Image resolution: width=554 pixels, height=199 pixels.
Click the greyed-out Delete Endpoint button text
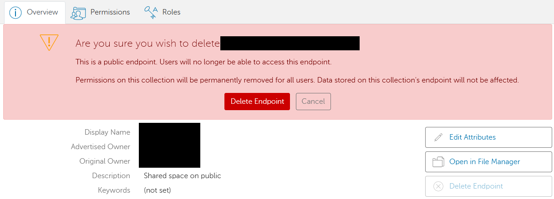[476, 186]
